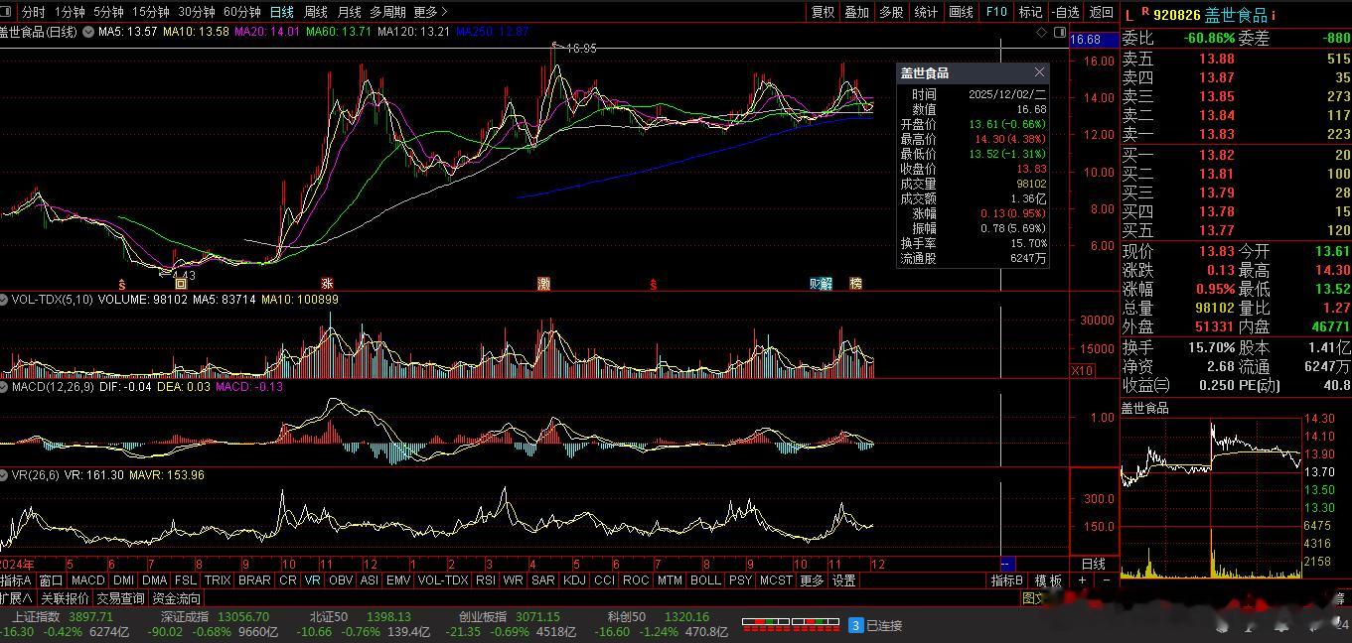Open the 交易查询 tab
Image resolution: width=1352 pixels, height=643 pixels.
(120, 598)
